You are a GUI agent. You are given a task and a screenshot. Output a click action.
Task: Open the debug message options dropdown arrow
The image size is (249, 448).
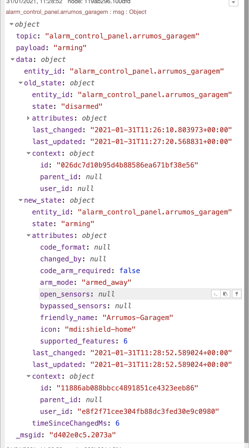pyautogui.click(x=234, y=3)
